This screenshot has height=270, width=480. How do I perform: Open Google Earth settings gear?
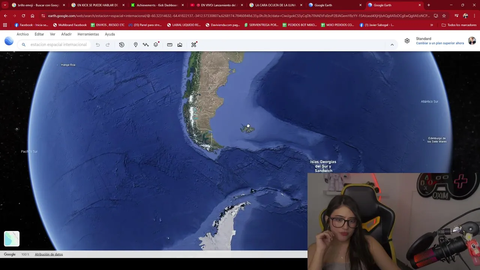(x=407, y=41)
